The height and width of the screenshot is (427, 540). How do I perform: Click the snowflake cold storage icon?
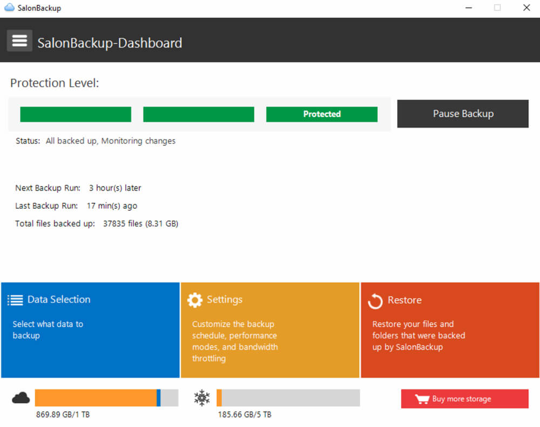202,398
